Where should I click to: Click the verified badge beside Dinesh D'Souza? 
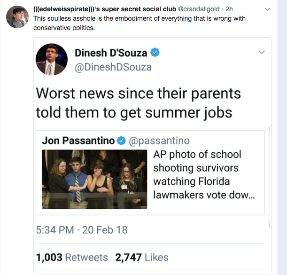coord(155,53)
